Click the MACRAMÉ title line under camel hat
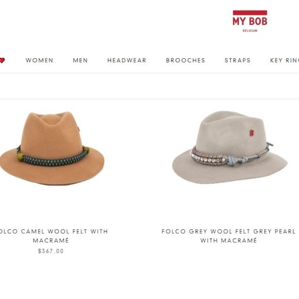 pyautogui.click(x=51, y=240)
